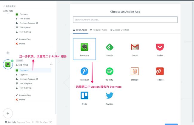The image size is (194, 125).
Task: Pick the Trello app icon
Action: 84,95
